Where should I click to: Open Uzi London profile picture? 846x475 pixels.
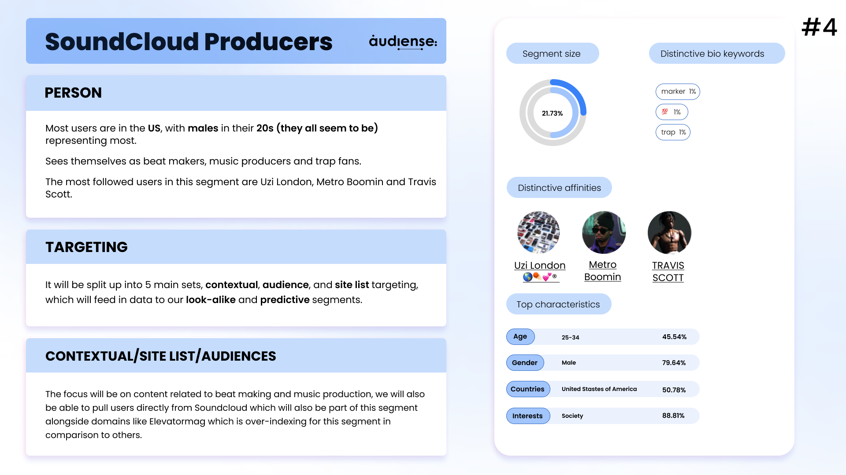538,232
